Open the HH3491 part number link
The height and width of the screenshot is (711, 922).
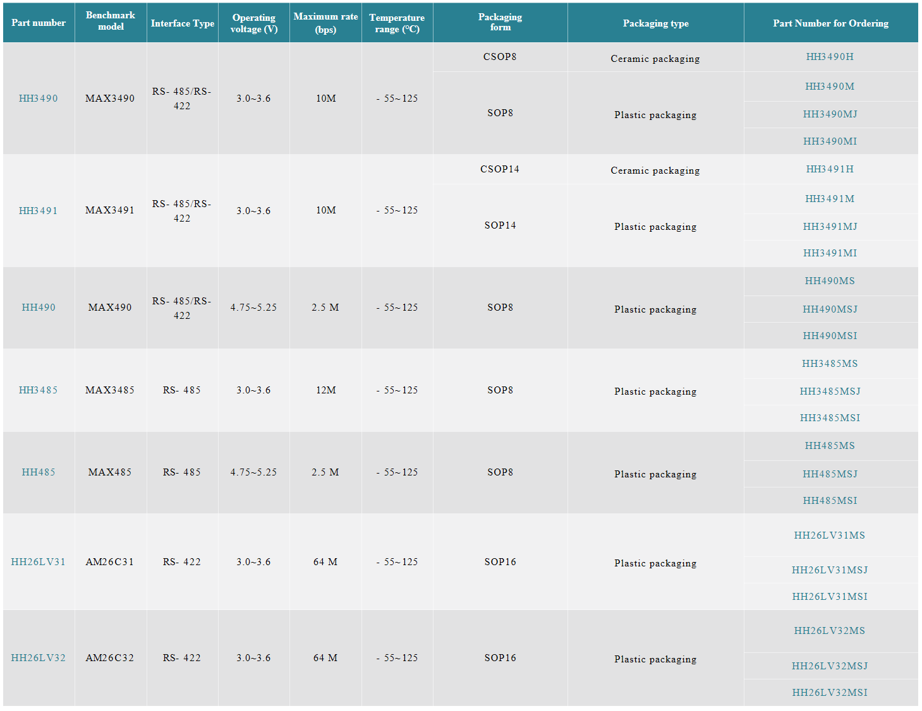coord(39,211)
